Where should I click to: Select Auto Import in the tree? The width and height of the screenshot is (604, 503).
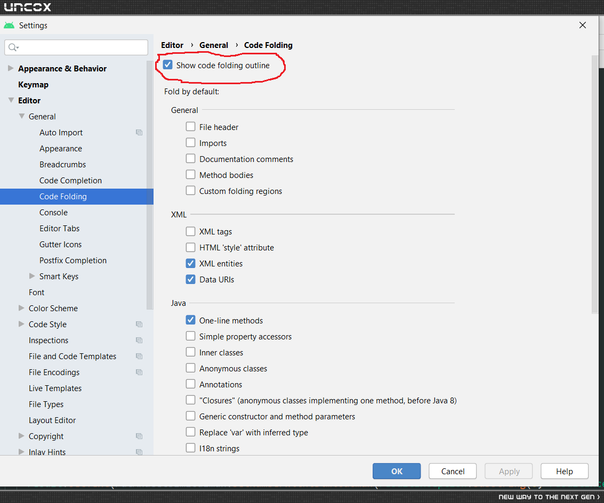[x=61, y=133]
